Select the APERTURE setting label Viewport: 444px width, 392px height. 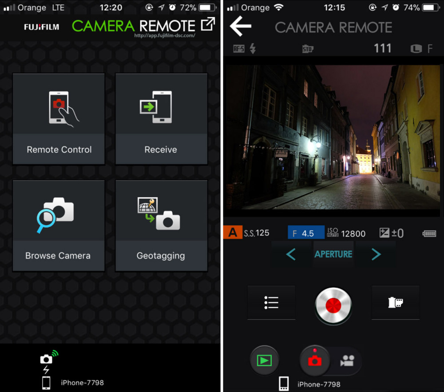(x=333, y=254)
